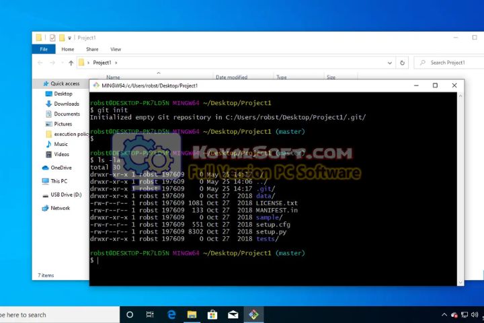Open Videos folder in sidebar
The image size is (484, 323).
pyautogui.click(x=61, y=154)
